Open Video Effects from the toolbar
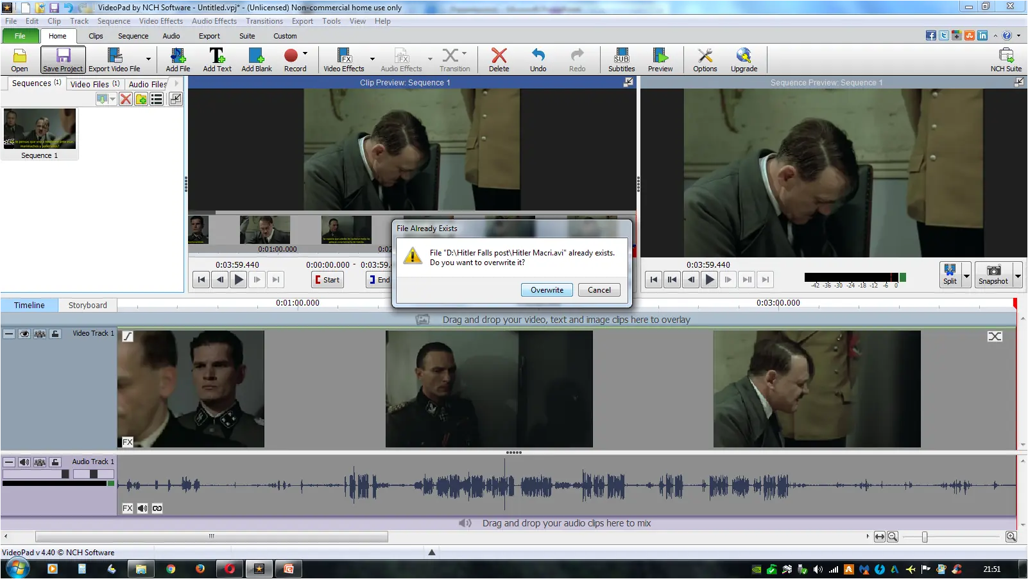The width and height of the screenshot is (1028, 579). pos(344,60)
